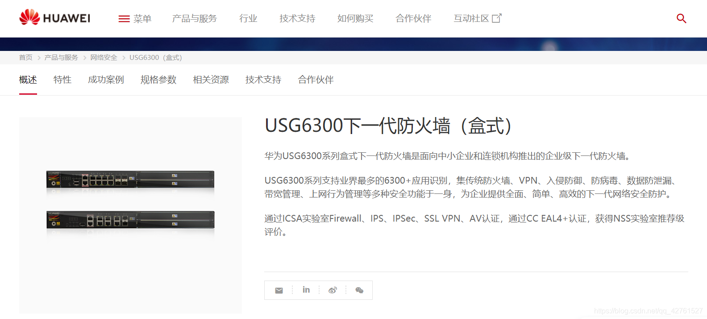
Task: Click the upper firewall device image
Action: [x=130, y=179]
